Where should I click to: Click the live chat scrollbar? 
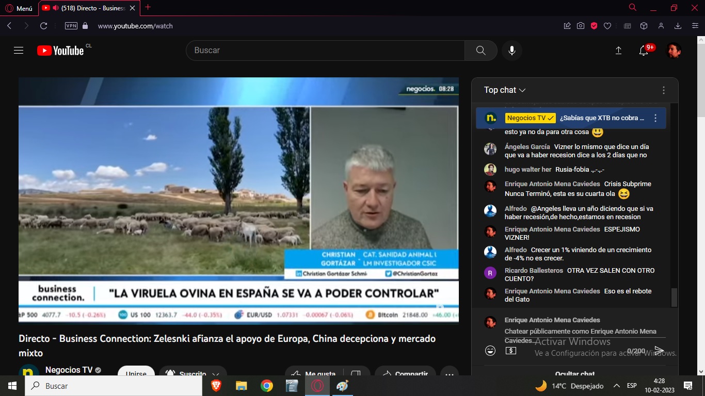(x=674, y=297)
